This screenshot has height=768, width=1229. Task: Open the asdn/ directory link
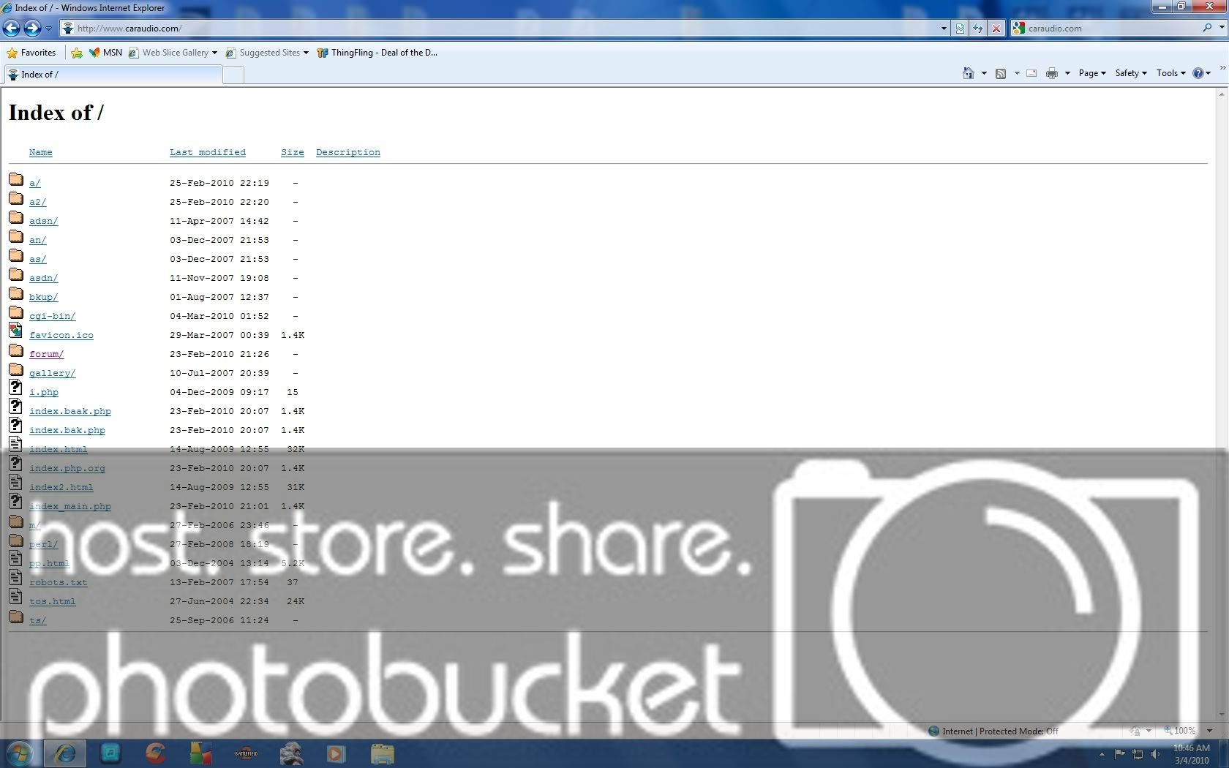tap(44, 278)
